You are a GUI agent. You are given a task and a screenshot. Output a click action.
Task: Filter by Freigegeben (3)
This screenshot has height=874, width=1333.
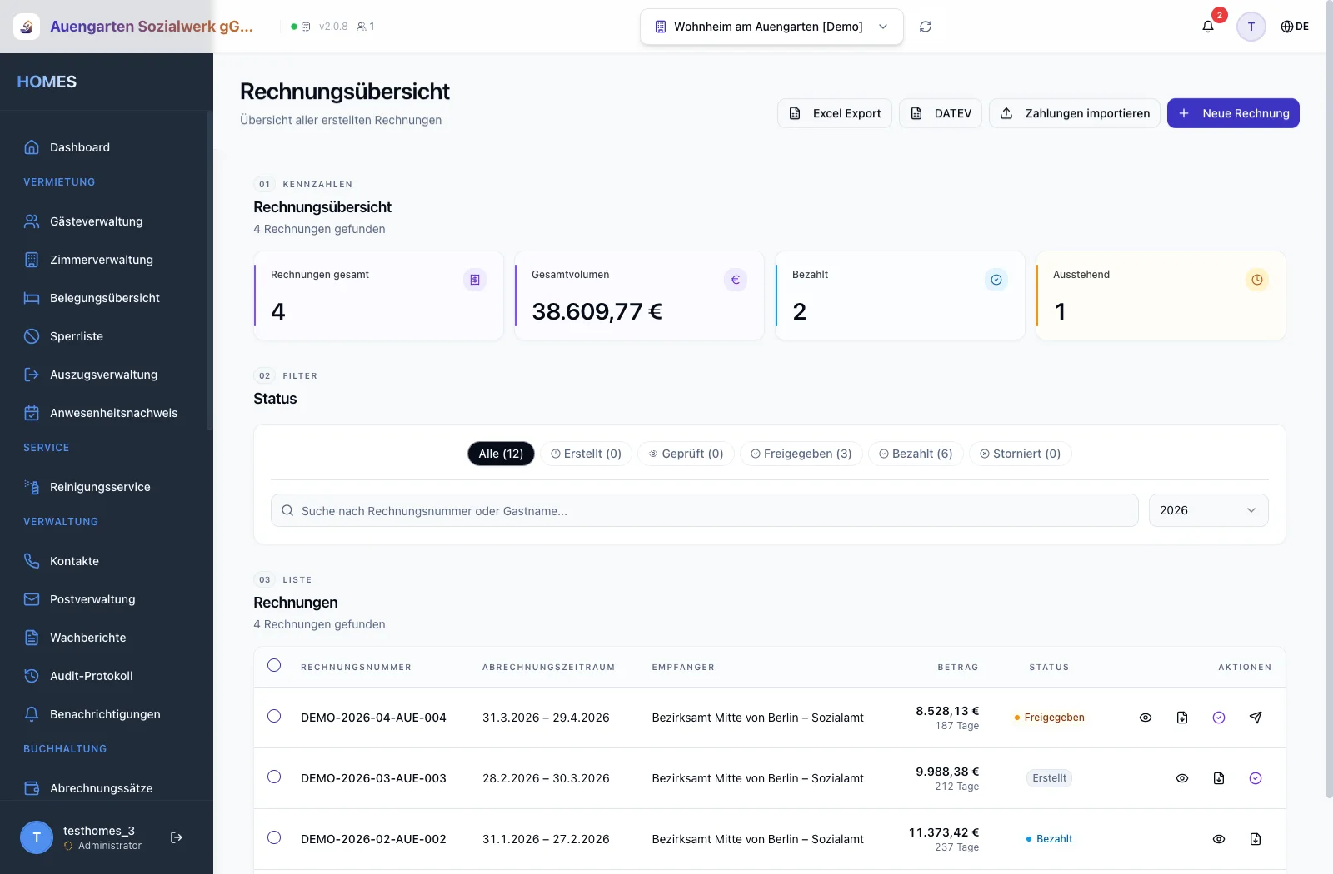[x=801, y=454]
